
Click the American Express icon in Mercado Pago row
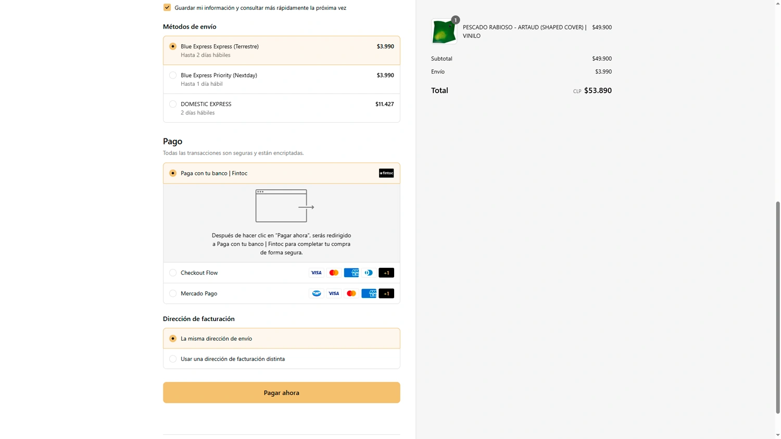click(369, 293)
